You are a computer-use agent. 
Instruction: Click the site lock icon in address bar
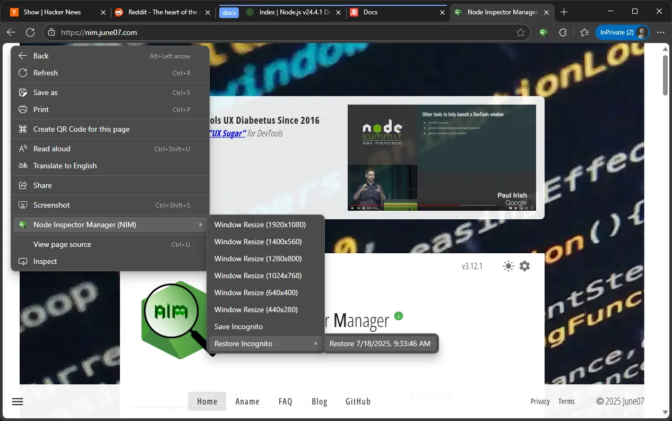[x=51, y=32]
